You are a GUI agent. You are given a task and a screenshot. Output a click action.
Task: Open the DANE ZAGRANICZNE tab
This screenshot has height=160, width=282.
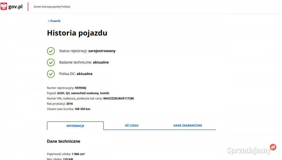pyautogui.click(x=188, y=125)
